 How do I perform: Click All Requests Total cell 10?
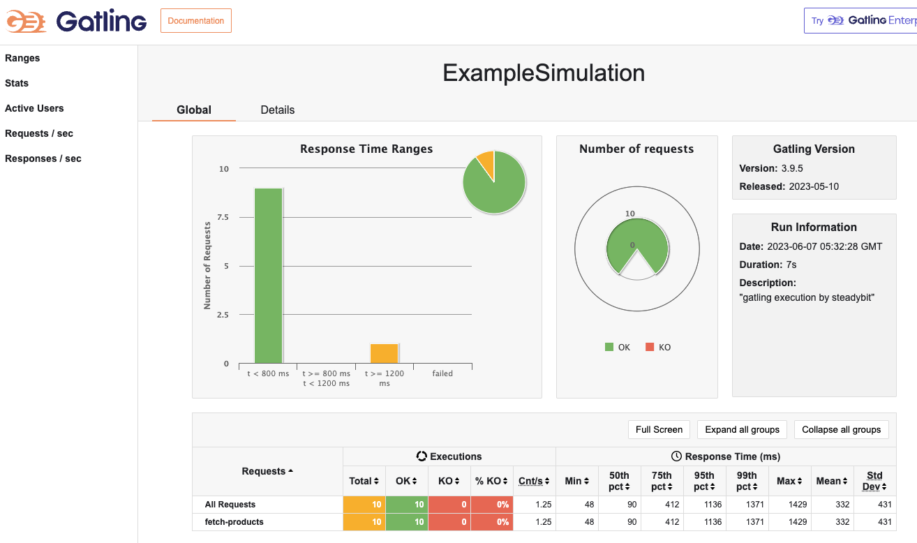[364, 505]
